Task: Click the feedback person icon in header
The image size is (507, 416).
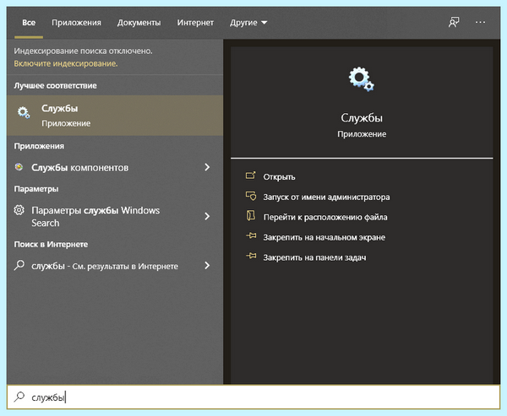Action: click(x=454, y=22)
